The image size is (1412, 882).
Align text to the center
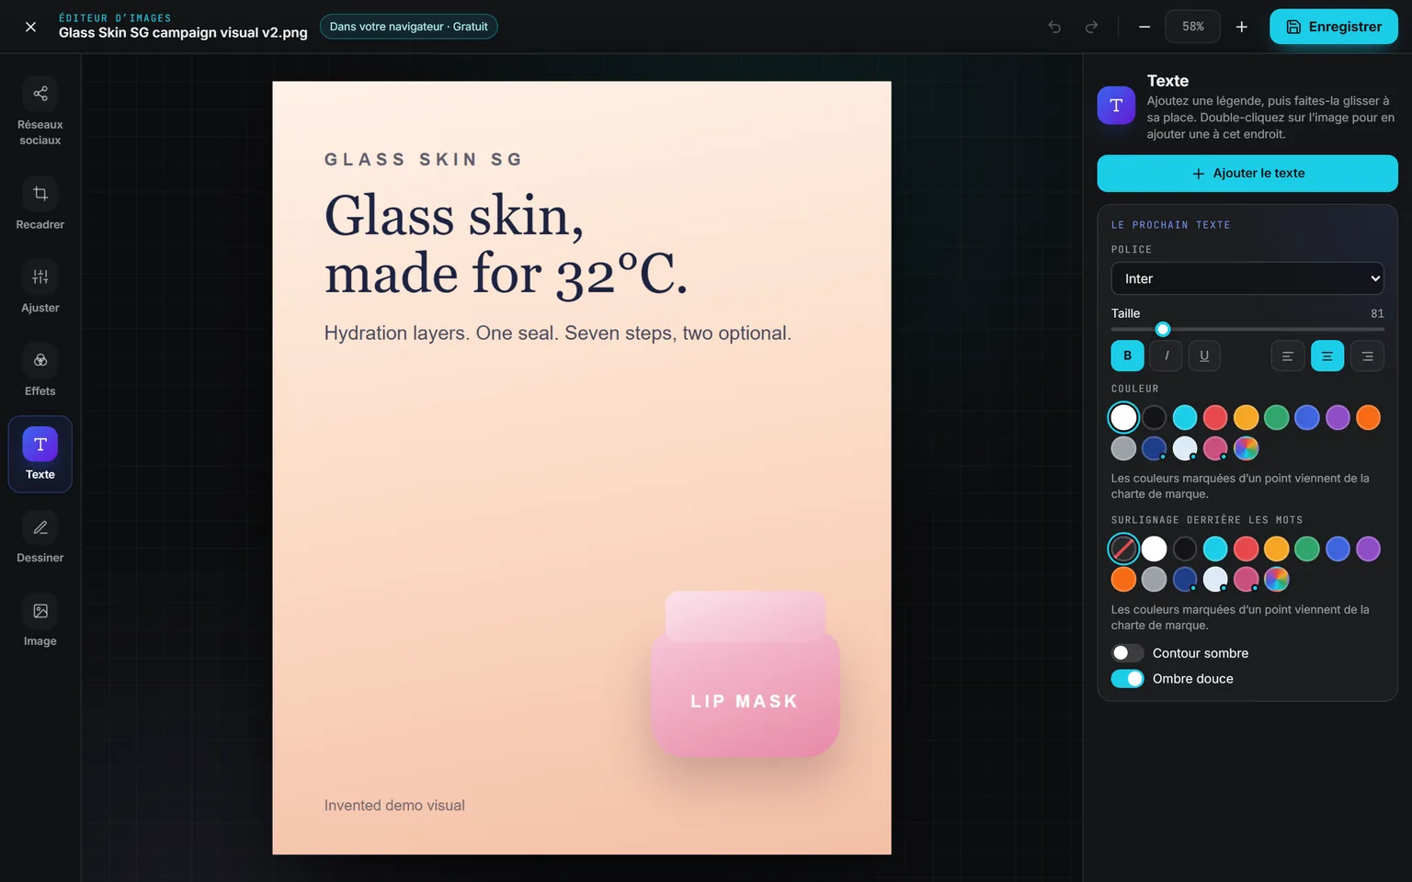point(1327,356)
